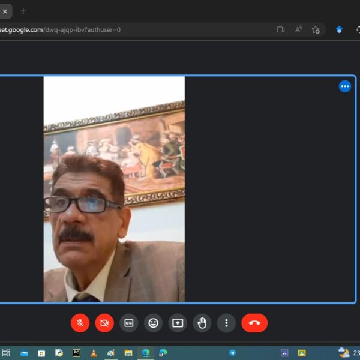Open the browser extensions puzzle icon

coord(358,29)
